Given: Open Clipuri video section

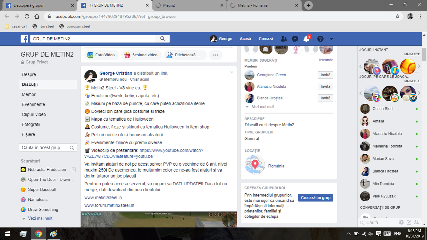Looking at the screenshot, I should tap(34, 114).
